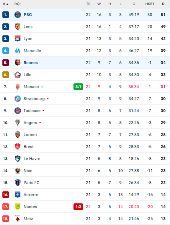Open the Monaco team link
Viewport: 170px width, 225px height.
click(31, 87)
